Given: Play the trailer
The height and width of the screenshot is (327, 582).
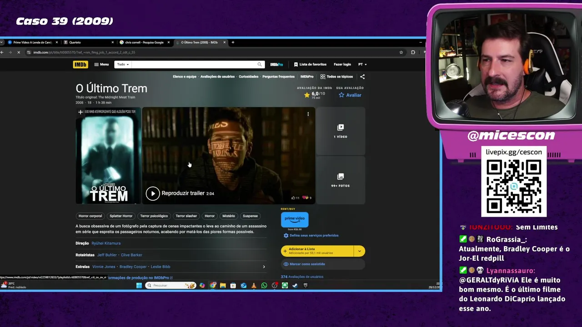Looking at the screenshot, I should tap(153, 193).
